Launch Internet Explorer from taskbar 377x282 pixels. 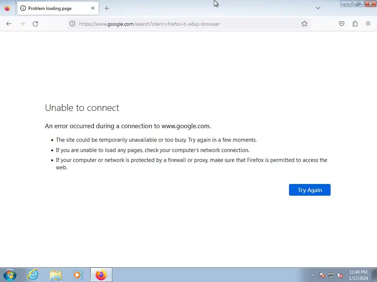[x=33, y=275]
